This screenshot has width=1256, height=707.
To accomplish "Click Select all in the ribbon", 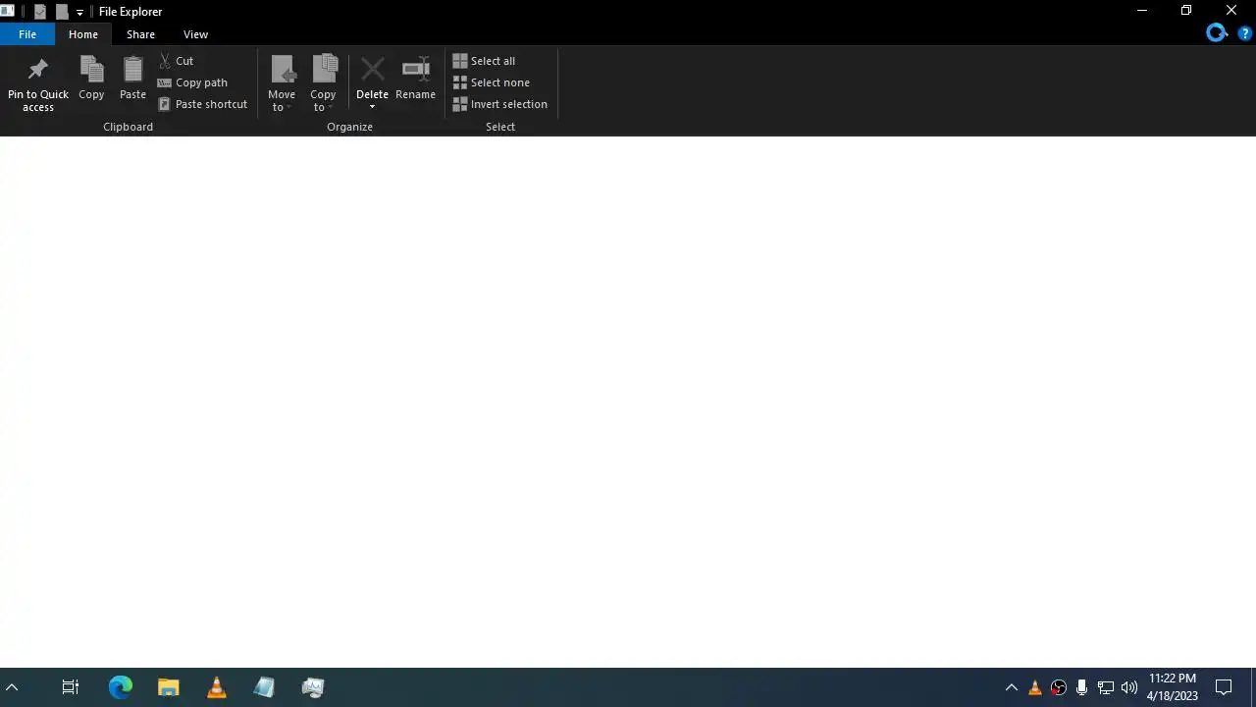I will (x=484, y=61).
